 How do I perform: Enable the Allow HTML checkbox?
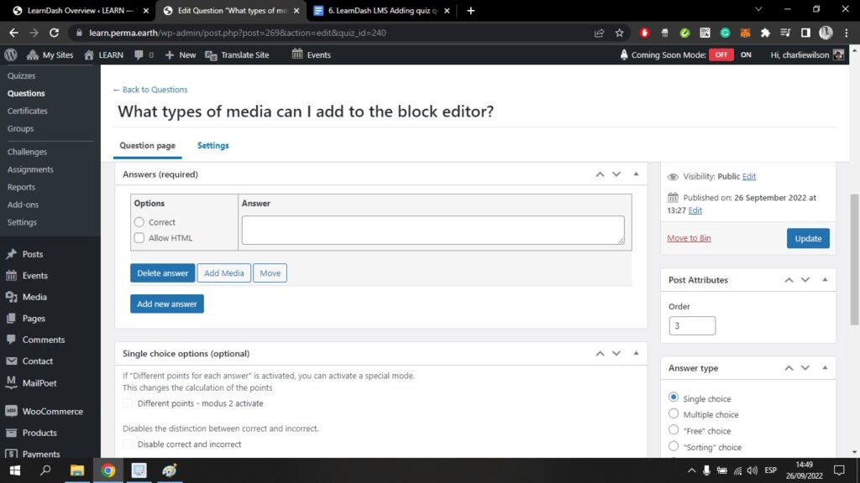coord(139,238)
